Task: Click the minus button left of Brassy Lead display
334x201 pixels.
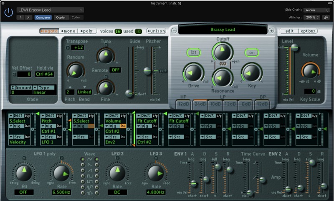Action: [x=173, y=30]
